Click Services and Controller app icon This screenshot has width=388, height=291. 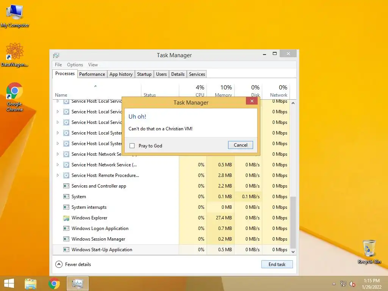pyautogui.click(x=66, y=186)
